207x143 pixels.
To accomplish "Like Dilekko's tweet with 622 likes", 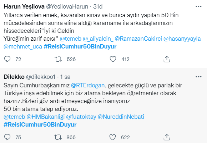I will click(x=113, y=137).
